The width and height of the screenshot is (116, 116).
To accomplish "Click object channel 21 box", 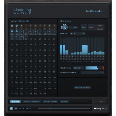I will click(12, 37).
